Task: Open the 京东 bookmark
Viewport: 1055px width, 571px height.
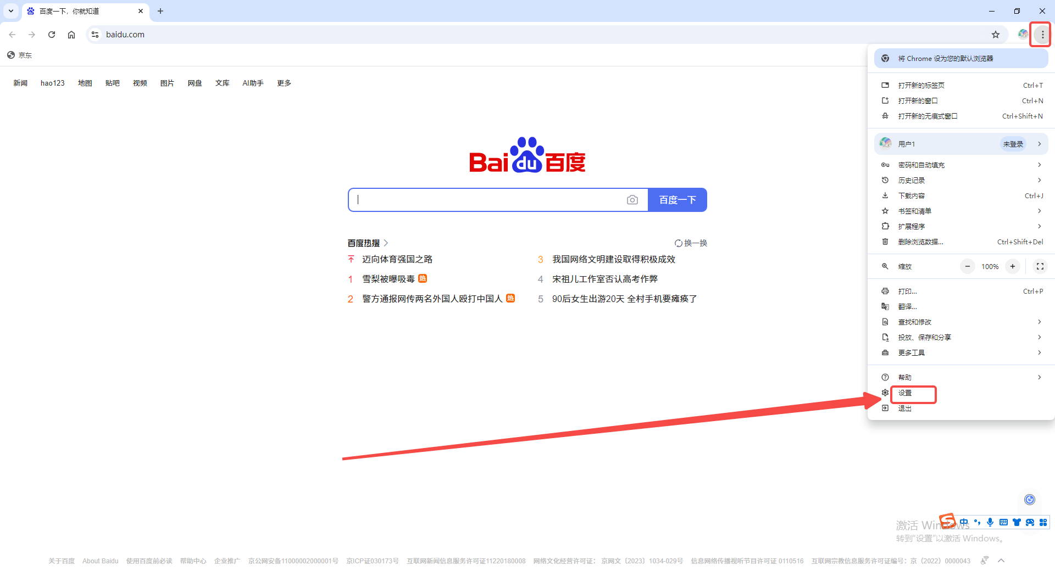Action: click(x=20, y=55)
